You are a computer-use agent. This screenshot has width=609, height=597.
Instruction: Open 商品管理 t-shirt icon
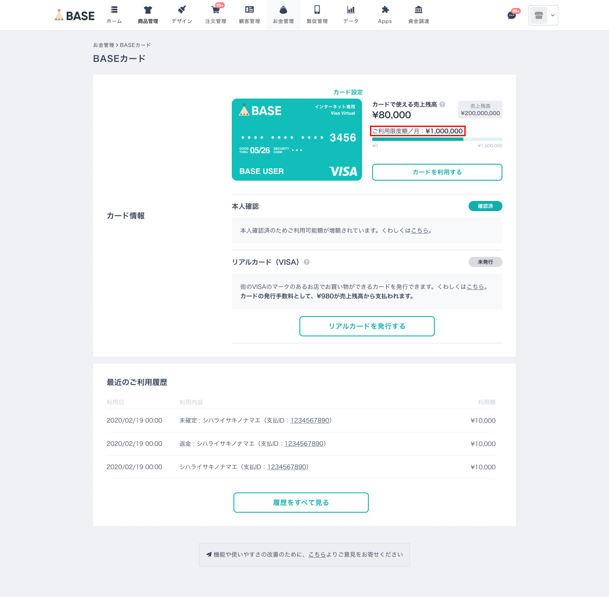[x=148, y=10]
